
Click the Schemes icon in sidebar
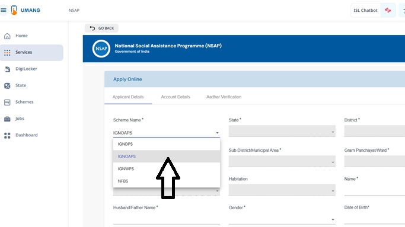[x=7, y=103]
